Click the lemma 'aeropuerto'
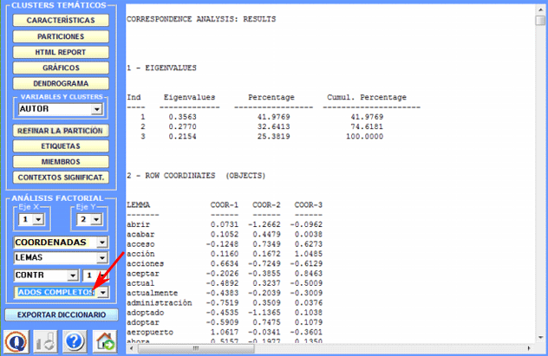 coord(150,332)
